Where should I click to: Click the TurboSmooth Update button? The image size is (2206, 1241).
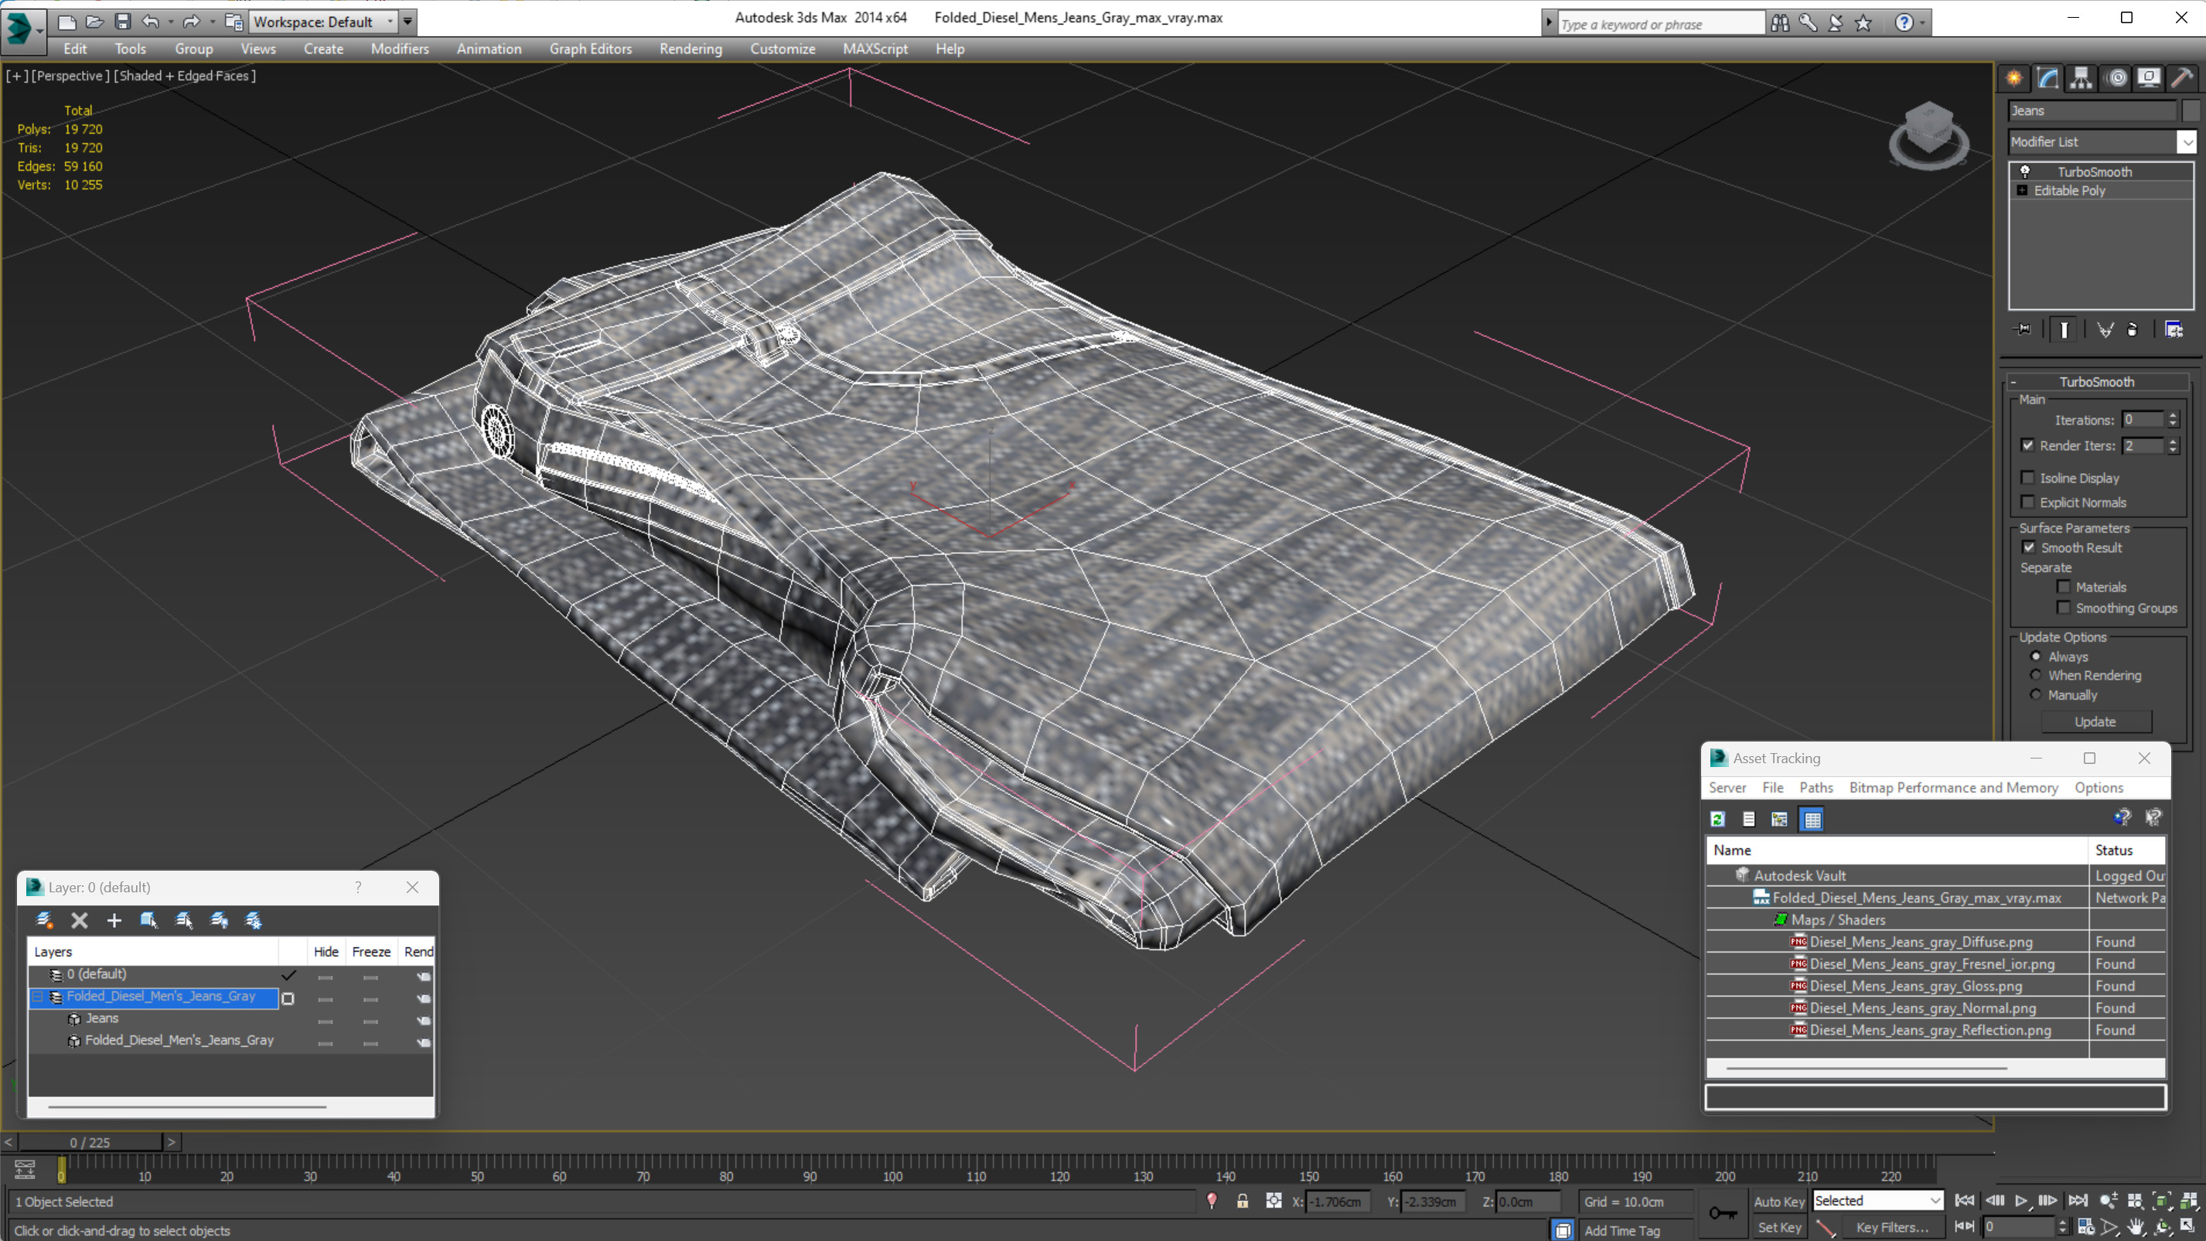tap(2095, 721)
